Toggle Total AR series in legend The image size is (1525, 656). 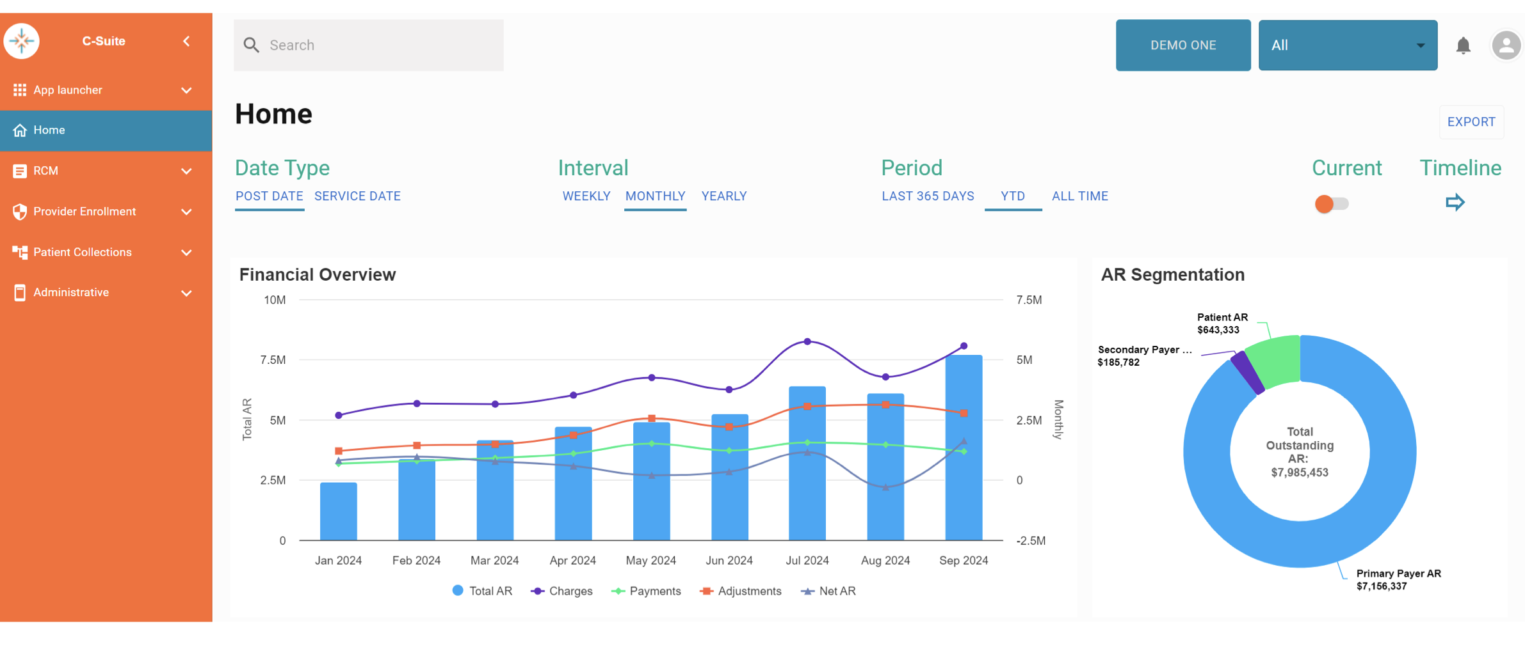pyautogui.click(x=482, y=591)
